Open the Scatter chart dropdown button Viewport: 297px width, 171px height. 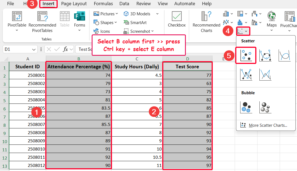pyautogui.click(x=242, y=31)
